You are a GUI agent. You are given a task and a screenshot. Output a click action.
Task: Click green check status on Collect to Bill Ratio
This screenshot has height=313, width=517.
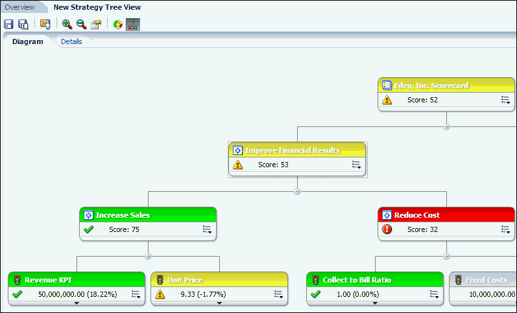coord(315,294)
